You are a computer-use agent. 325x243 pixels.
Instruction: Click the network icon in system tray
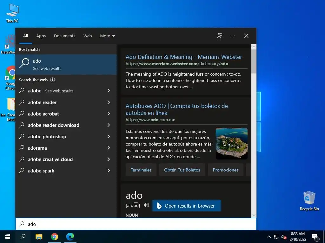(x=276, y=237)
